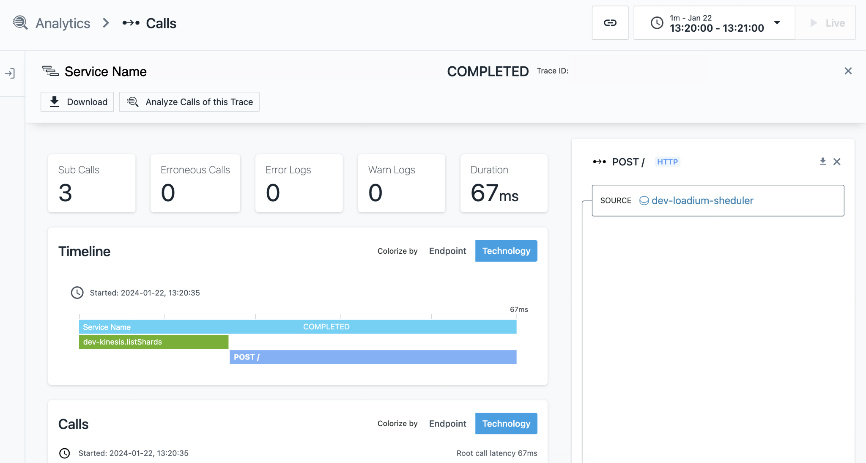Viewport: 866px width, 463px height.
Task: Select green dev-kinesis.listShards timeline bar
Action: tap(153, 342)
